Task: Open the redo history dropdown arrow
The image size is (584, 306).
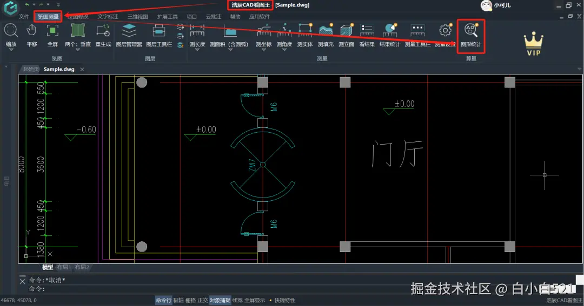Action: 48,4
